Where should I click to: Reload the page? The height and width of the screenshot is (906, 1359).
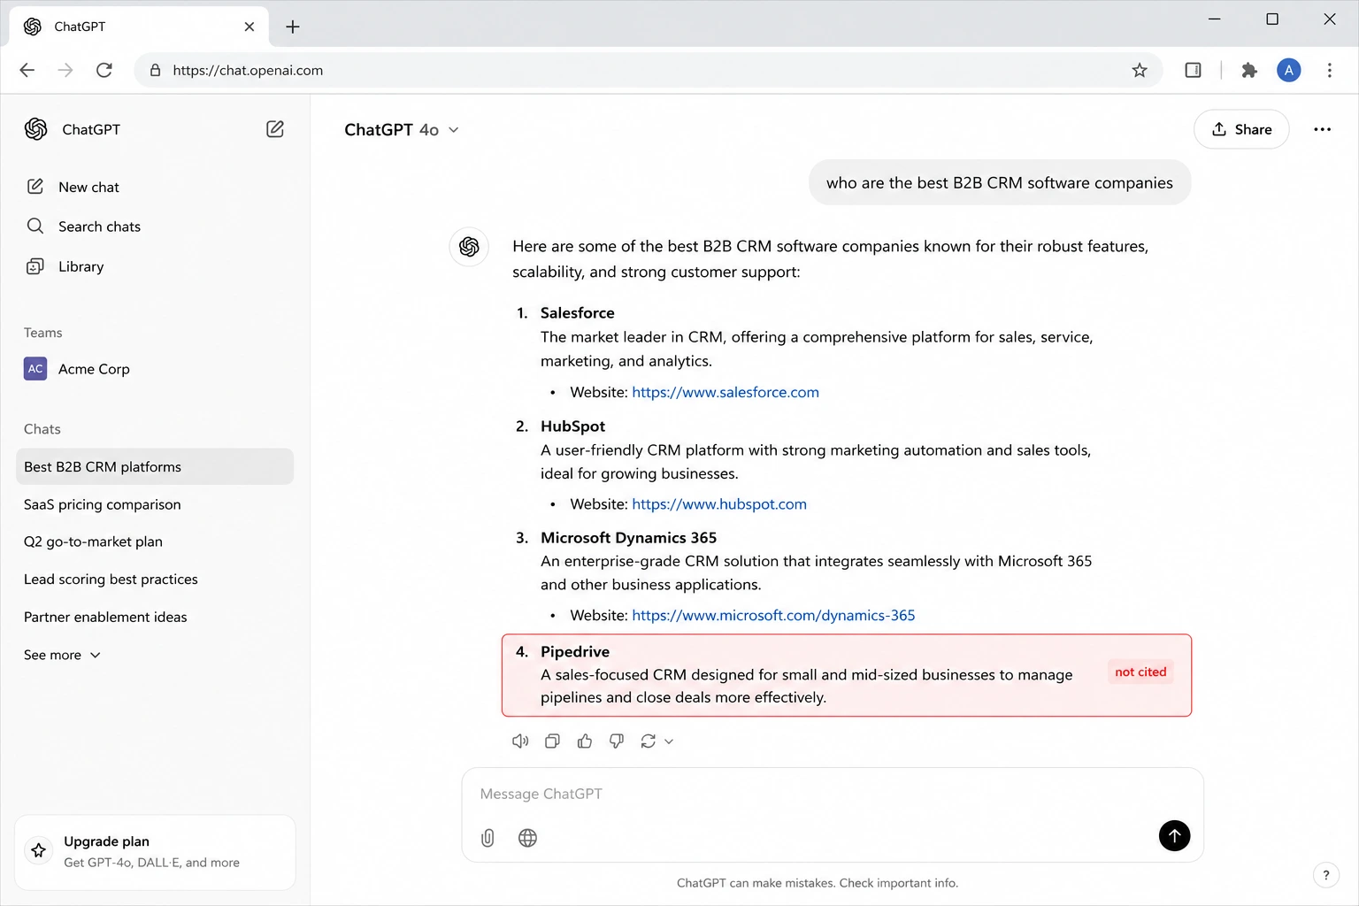pos(104,70)
